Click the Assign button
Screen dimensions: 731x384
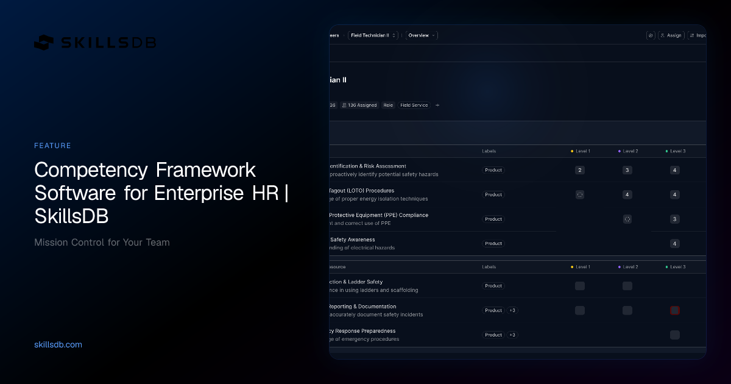point(671,35)
